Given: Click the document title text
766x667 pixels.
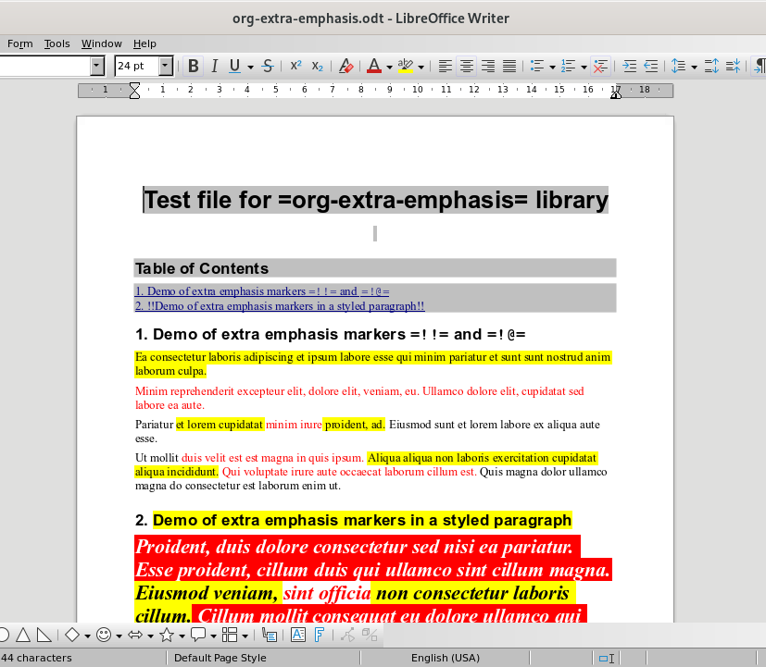Looking at the screenshot, I should coord(376,200).
